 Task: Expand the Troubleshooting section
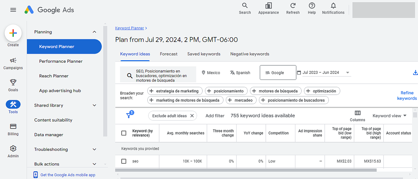point(94,149)
